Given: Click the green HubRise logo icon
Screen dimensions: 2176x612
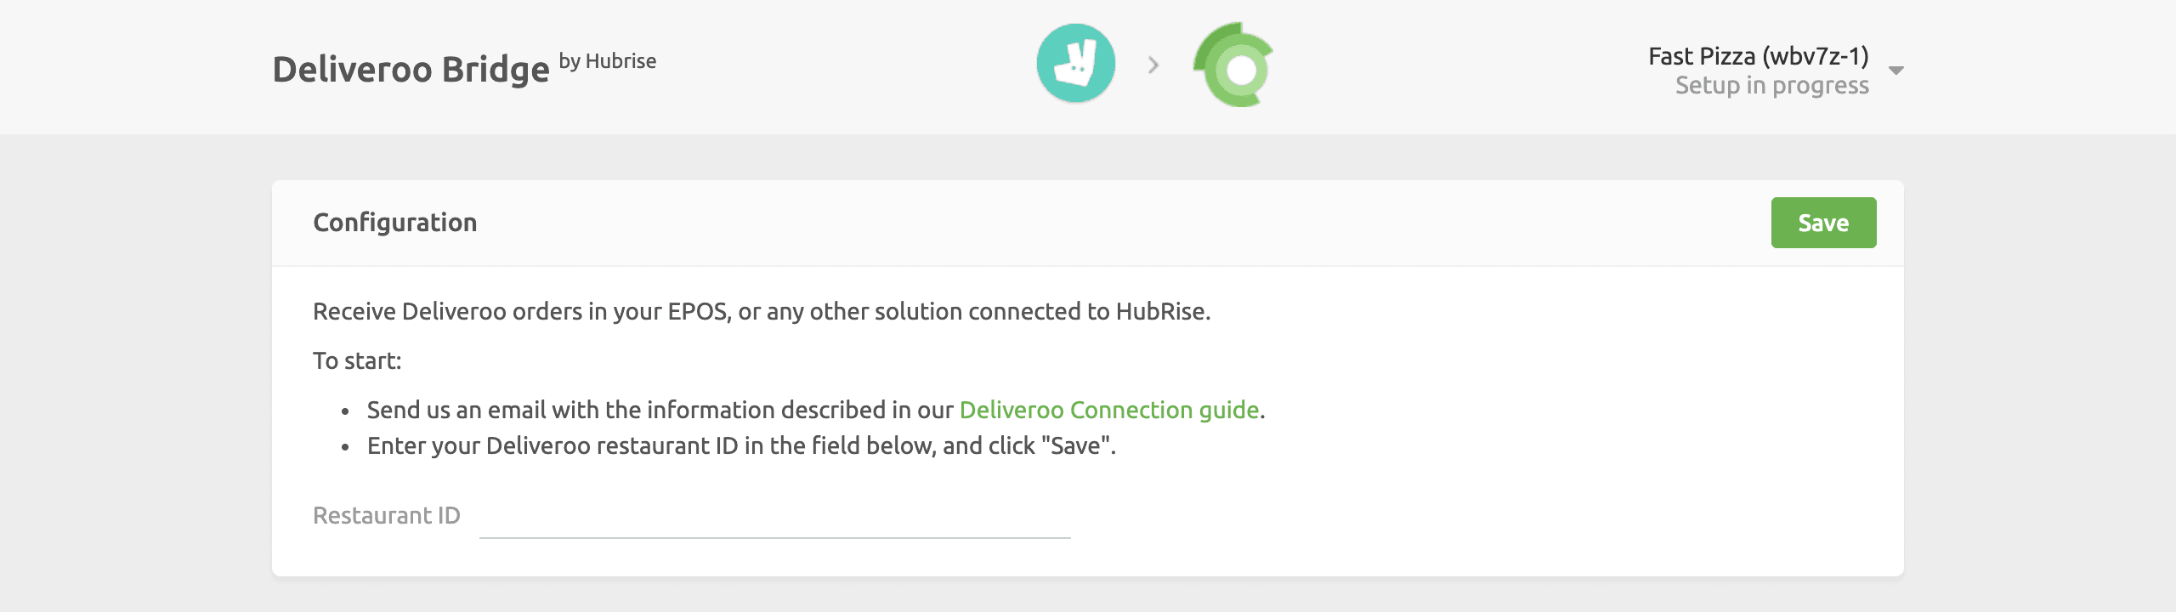Looking at the screenshot, I should pos(1234,65).
